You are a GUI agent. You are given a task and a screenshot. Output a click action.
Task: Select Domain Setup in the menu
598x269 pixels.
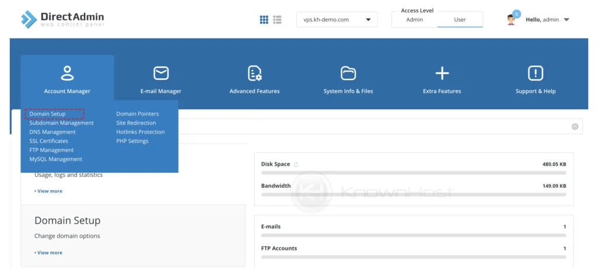47,114
